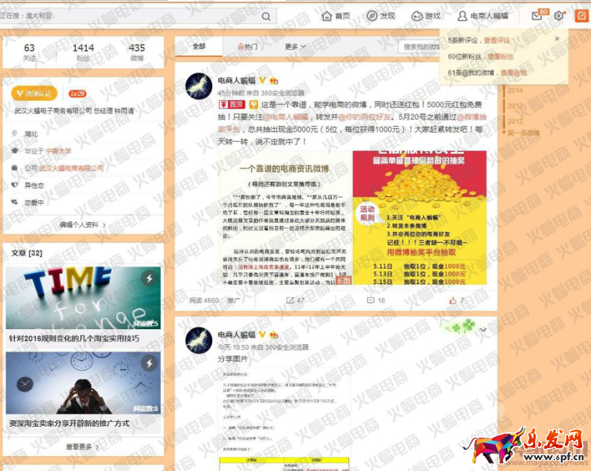Open the left long-text image in post
Viewport: 591px width, 471px height.
tap(285, 217)
